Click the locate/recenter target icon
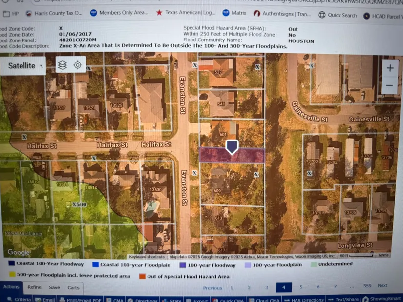The image size is (403, 302). [78, 65]
